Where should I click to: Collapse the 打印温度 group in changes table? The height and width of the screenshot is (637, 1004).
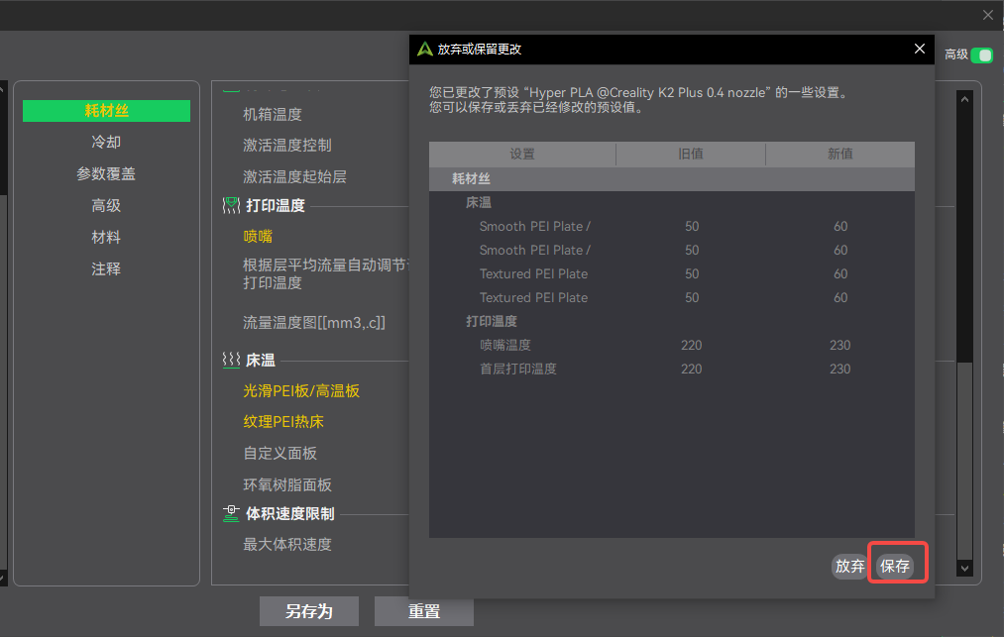492,321
